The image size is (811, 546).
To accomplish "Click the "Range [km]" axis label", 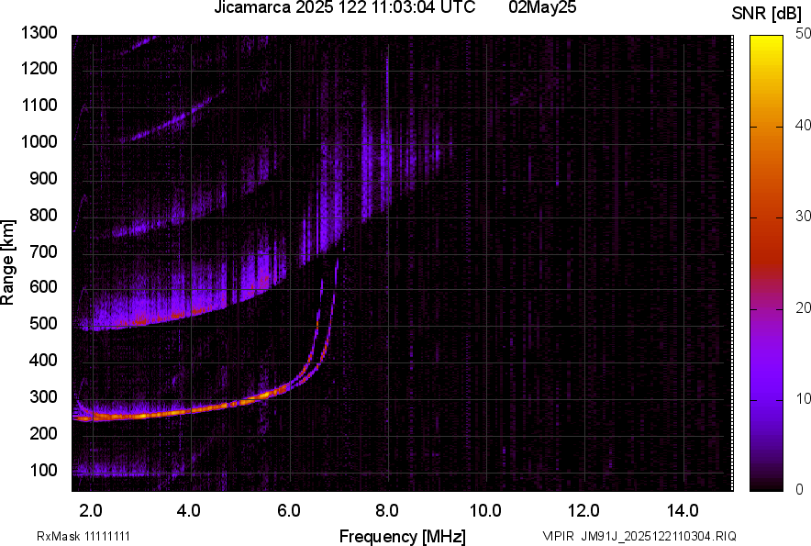I will coord(7,262).
